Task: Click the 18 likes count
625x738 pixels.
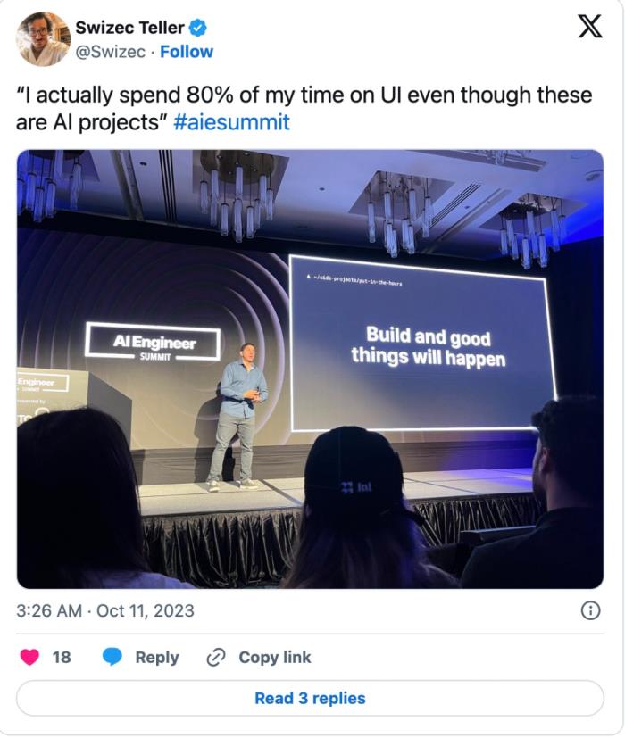Action: click(x=62, y=657)
